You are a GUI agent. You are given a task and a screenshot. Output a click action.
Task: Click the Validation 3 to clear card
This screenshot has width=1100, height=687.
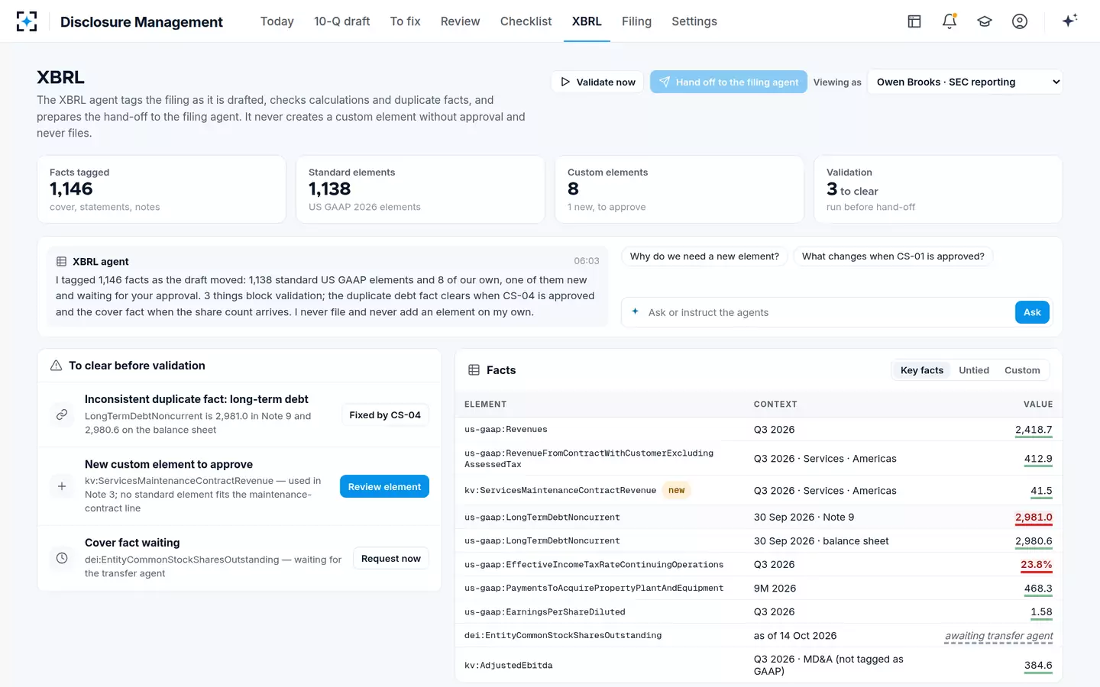(938, 189)
